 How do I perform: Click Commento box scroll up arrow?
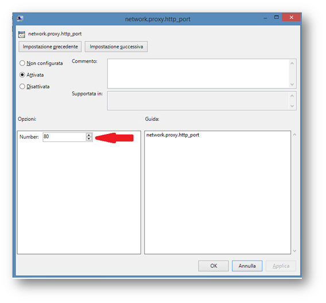coord(292,63)
